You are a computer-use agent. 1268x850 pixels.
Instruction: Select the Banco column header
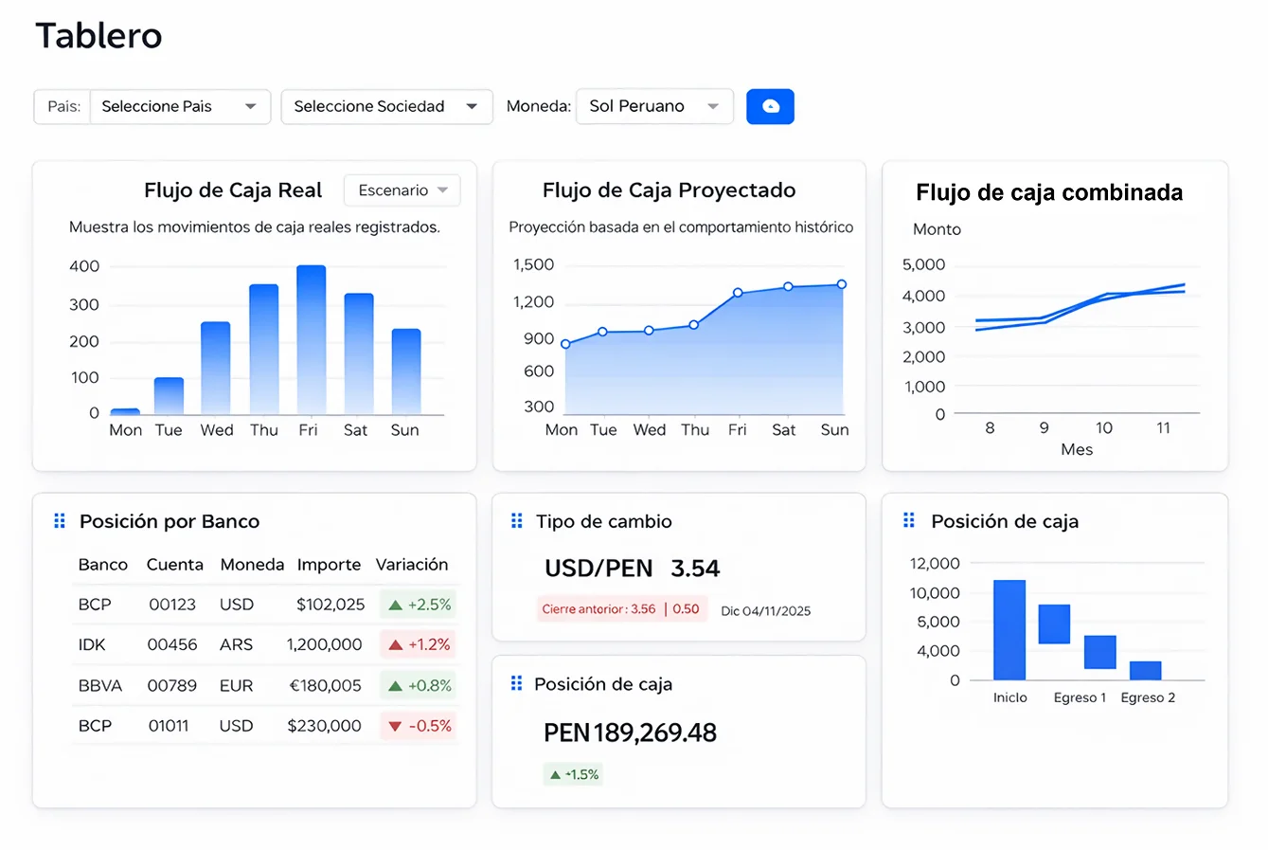click(x=102, y=564)
